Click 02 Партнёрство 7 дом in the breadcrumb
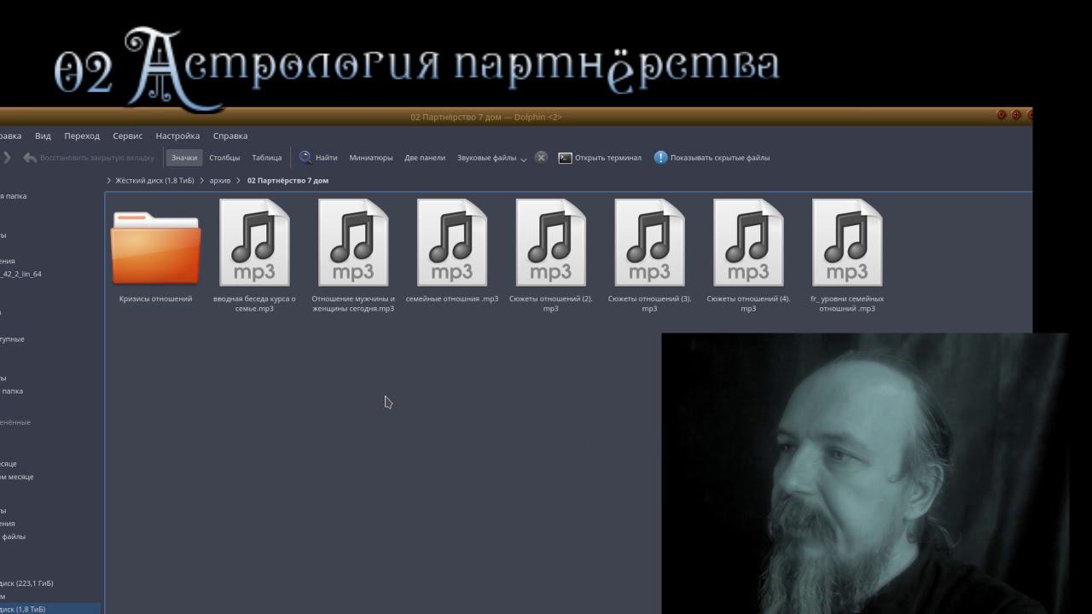The width and height of the screenshot is (1092, 614). point(288,181)
